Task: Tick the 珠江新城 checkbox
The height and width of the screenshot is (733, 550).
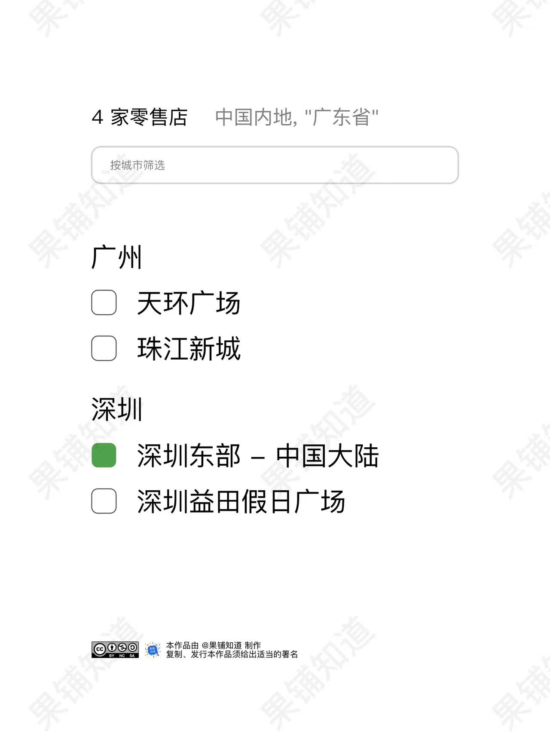Action: tap(104, 348)
